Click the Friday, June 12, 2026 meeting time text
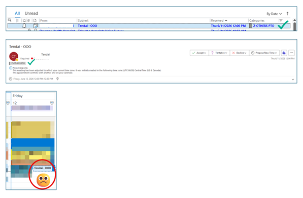 point(33,79)
